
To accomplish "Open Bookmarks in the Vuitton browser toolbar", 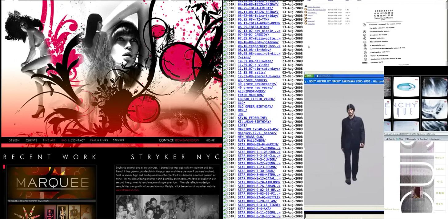I will tap(411, 139).
